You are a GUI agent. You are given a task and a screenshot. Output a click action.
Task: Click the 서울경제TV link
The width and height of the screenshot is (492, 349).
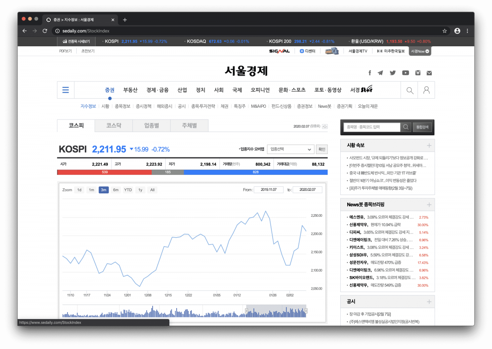(358, 51)
